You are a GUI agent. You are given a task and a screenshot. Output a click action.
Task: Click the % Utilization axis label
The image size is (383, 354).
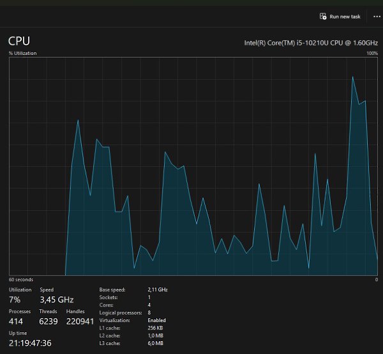click(23, 53)
